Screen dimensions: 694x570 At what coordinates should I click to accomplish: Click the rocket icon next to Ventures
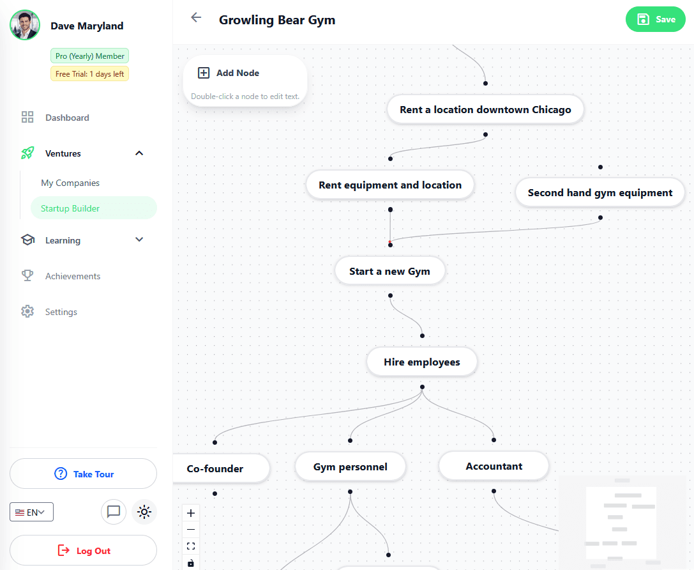click(27, 153)
